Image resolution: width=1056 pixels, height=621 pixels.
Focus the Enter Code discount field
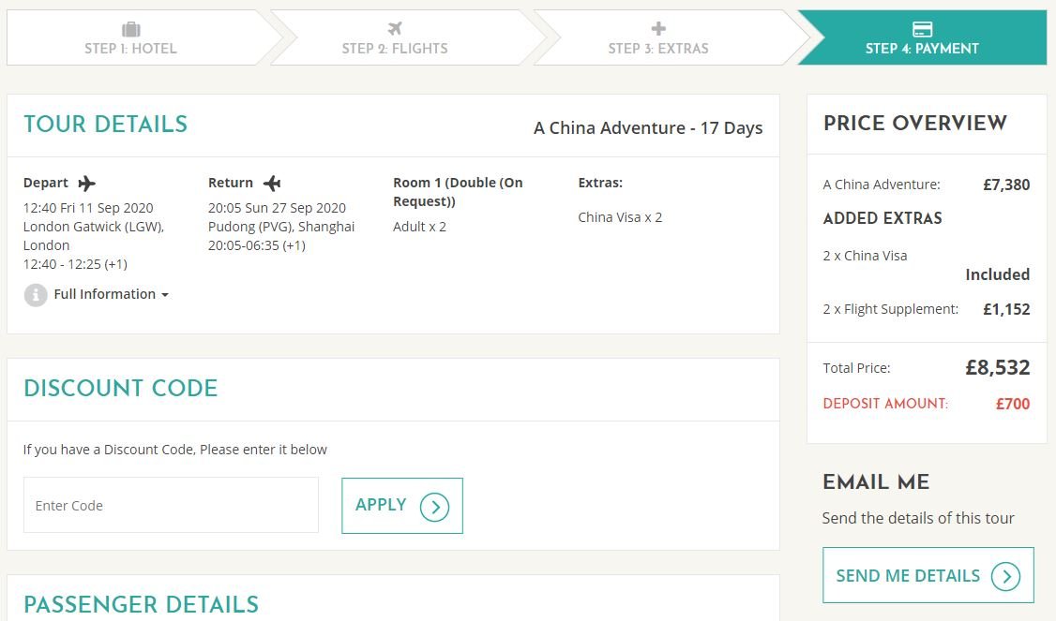(171, 505)
